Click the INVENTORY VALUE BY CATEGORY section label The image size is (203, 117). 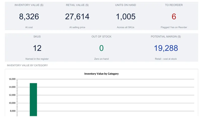[x=27, y=65]
